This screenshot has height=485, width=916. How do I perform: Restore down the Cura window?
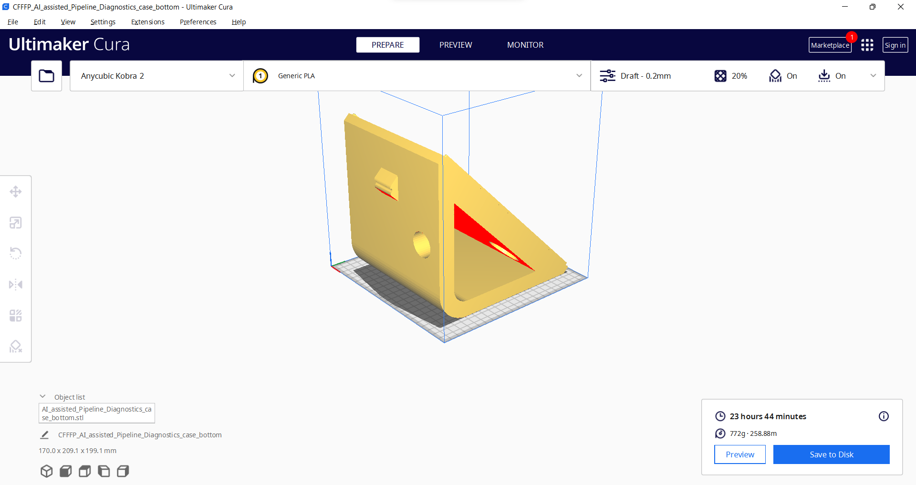(873, 7)
